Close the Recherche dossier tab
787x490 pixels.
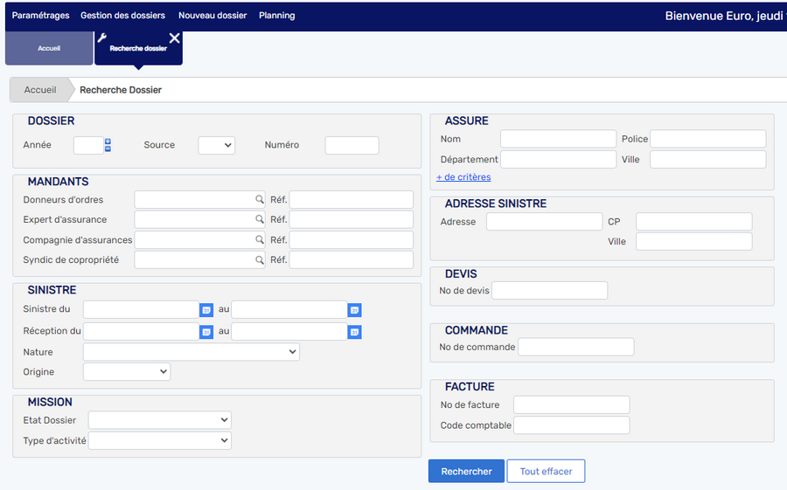point(174,38)
